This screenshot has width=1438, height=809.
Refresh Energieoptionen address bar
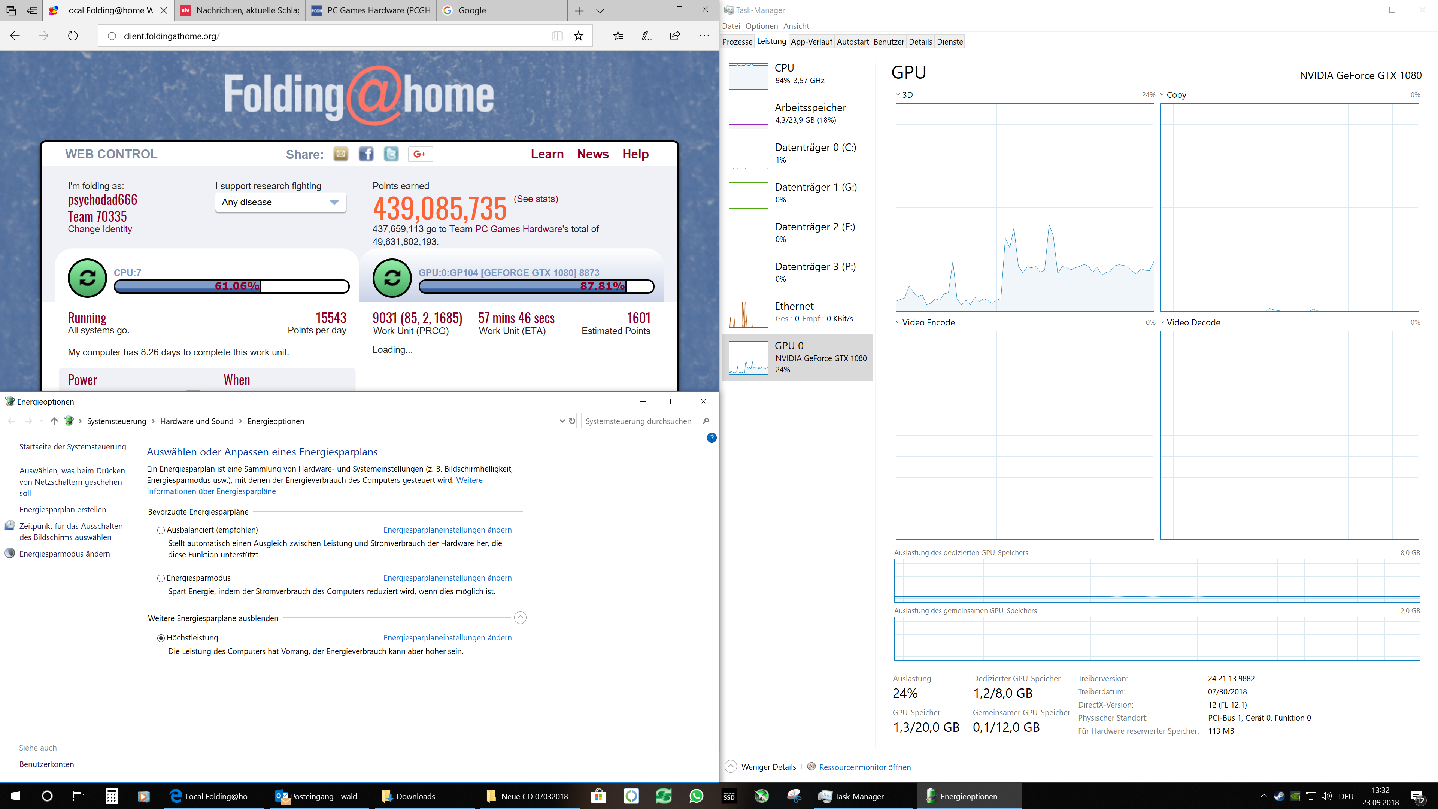(571, 421)
